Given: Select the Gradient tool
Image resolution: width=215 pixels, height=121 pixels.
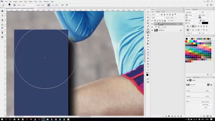Looking at the screenshot, I should click(148, 44).
